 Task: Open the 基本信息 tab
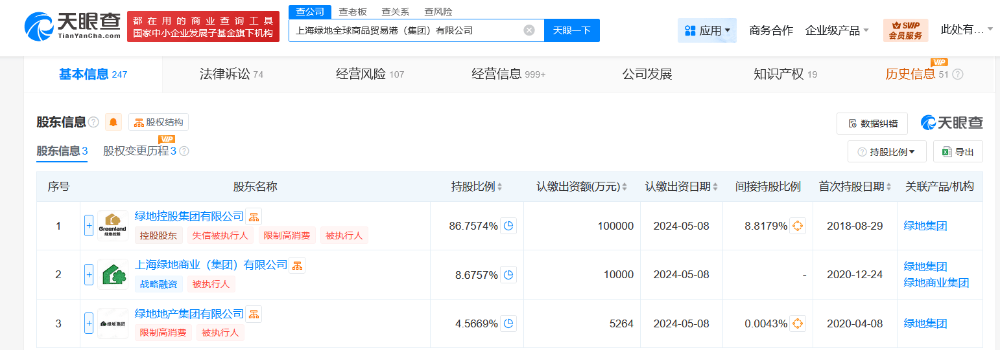[x=93, y=74]
